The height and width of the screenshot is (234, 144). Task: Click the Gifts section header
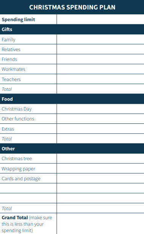coord(72,29)
